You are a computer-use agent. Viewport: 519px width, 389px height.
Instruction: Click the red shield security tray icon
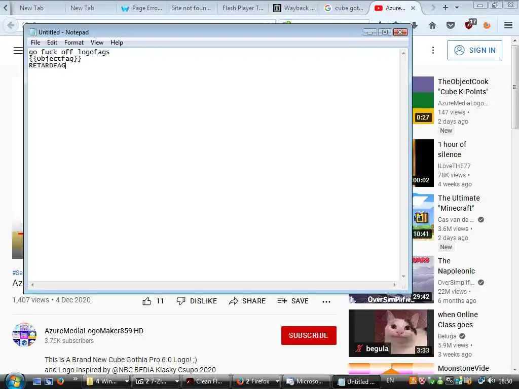[422, 381]
